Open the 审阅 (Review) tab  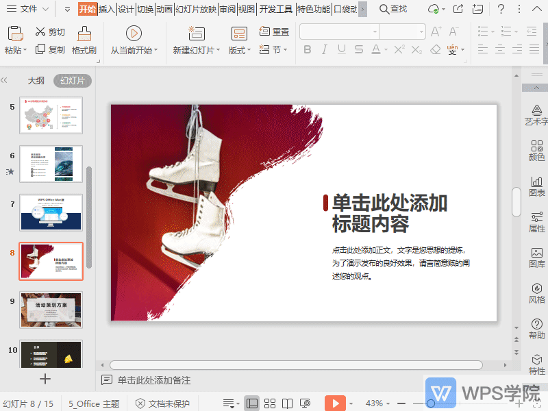tap(227, 9)
